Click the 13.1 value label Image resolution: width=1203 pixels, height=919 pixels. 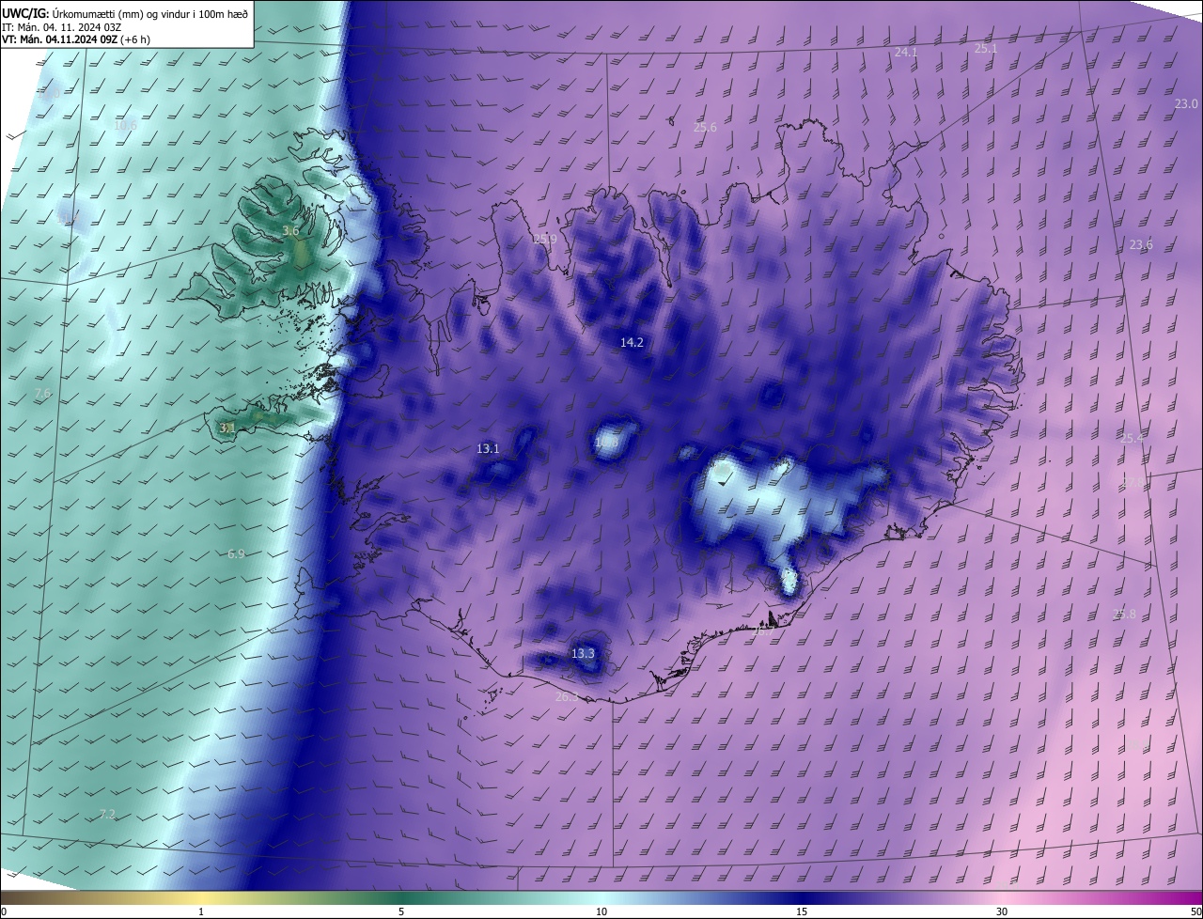coord(488,449)
